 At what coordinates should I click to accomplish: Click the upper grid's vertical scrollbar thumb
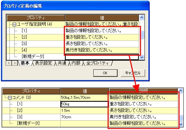tap(142, 35)
